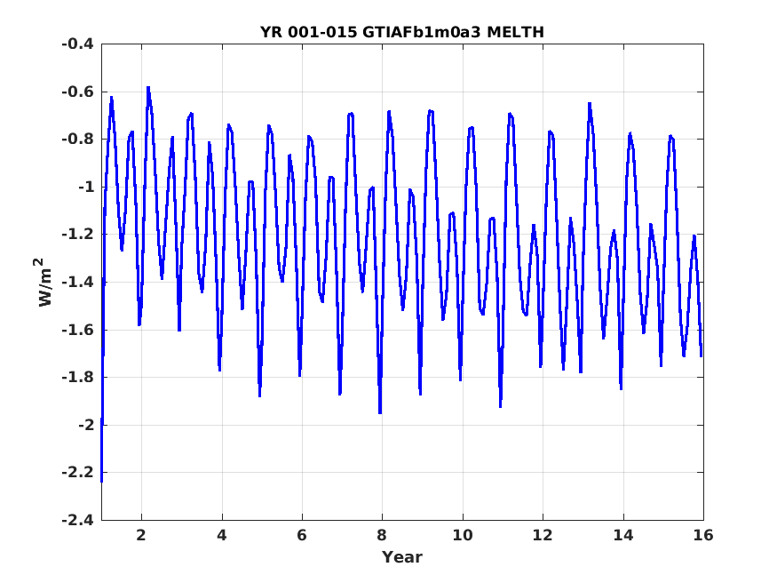The height and width of the screenshot is (583, 777).
Task: Click y-axis tick label -1.8
Action: tap(77, 378)
